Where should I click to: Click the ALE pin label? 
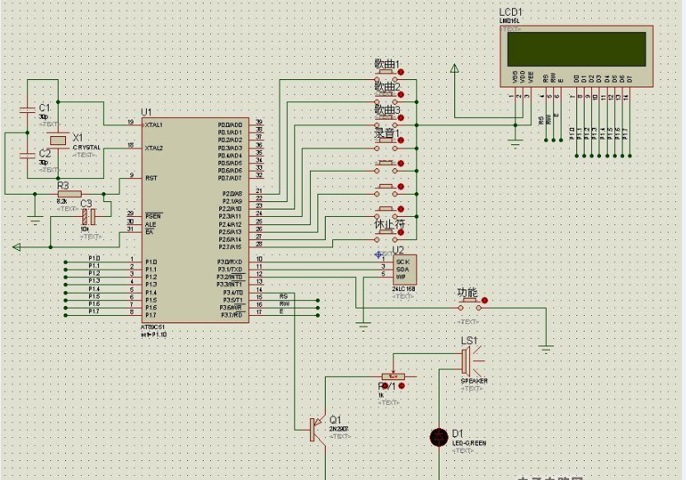click(x=151, y=224)
